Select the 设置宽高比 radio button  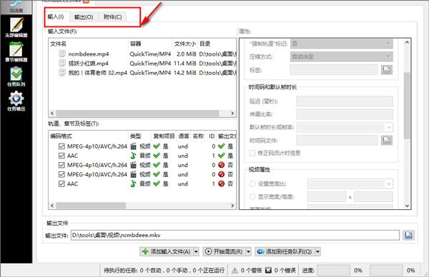click(x=252, y=184)
